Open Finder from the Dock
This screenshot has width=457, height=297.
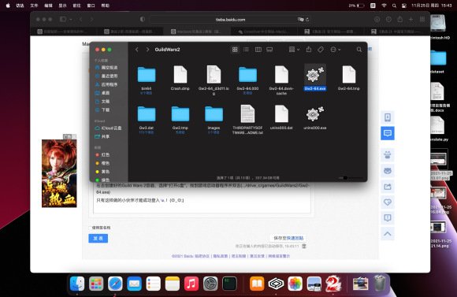coord(77,284)
